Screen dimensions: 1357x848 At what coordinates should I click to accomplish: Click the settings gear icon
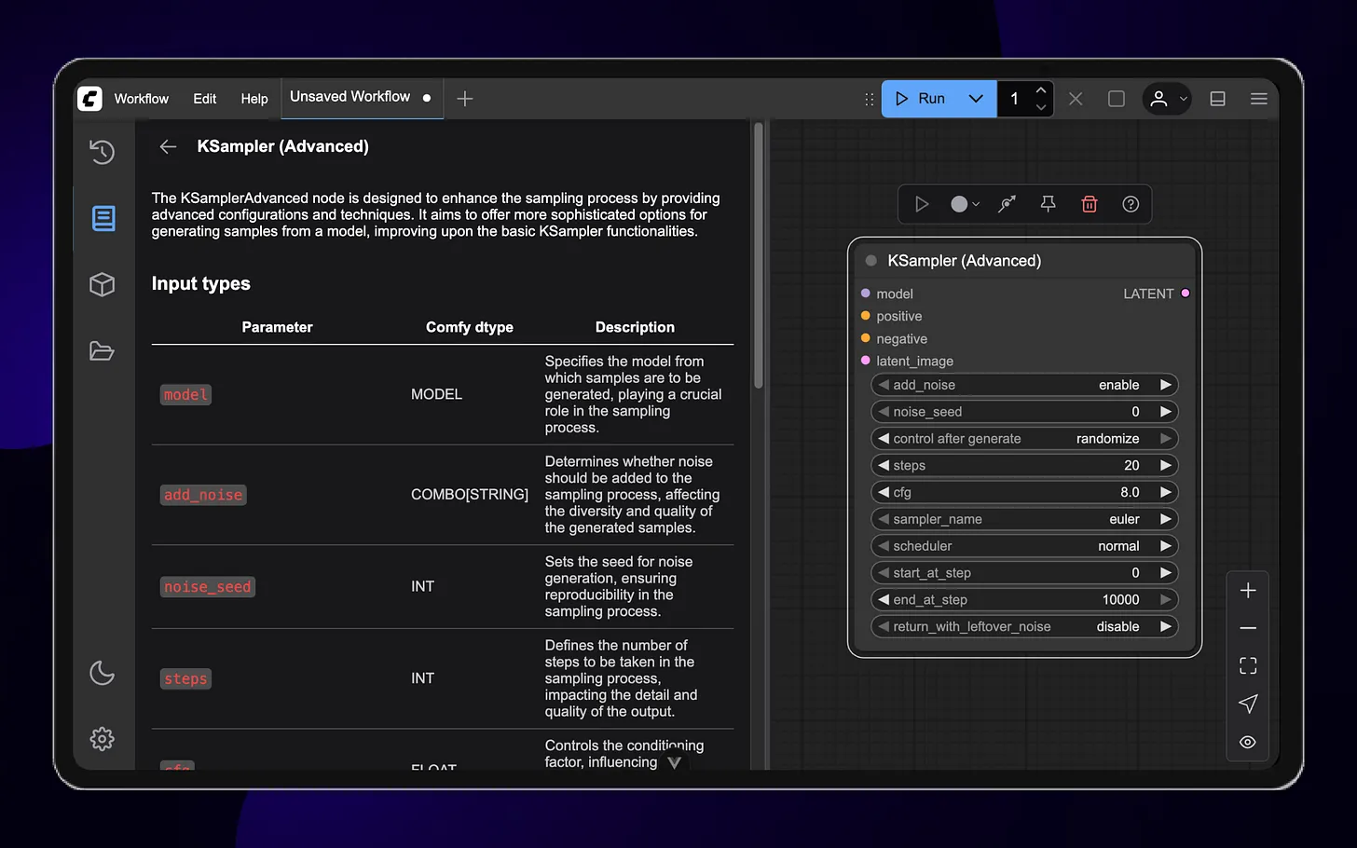(103, 739)
